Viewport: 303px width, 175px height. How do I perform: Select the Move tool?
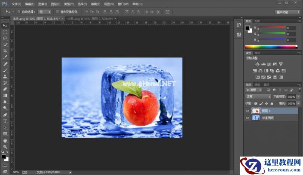tap(5, 25)
